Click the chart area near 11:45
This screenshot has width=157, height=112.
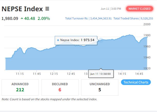[x=37, y=59]
